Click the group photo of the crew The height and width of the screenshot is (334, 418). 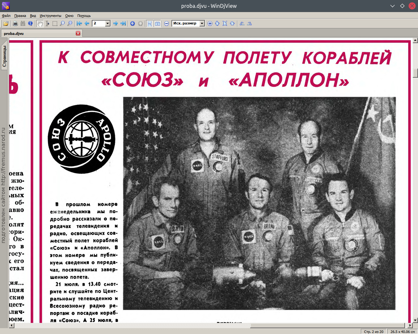259,203
